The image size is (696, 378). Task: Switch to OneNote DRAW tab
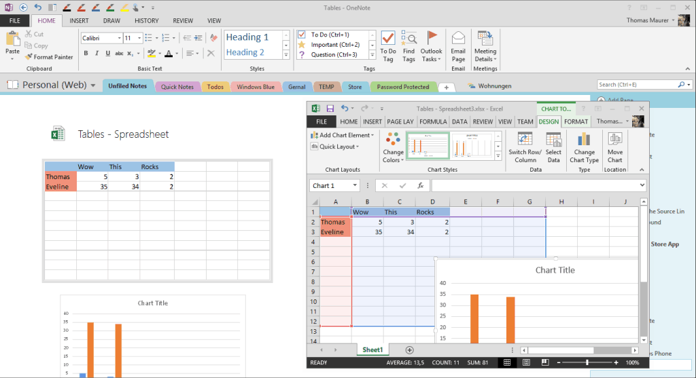(111, 21)
